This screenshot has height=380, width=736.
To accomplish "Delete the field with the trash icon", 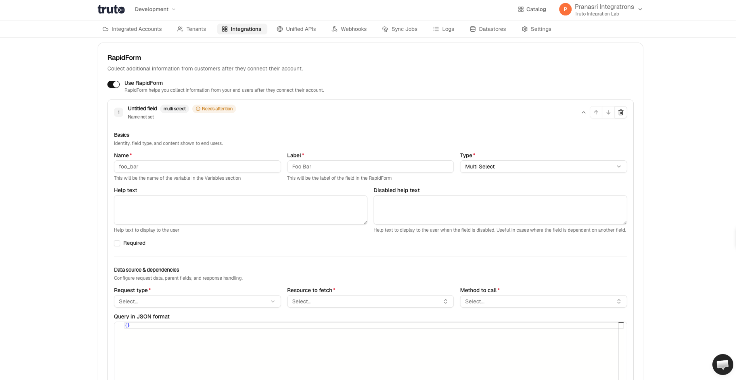I will (621, 112).
